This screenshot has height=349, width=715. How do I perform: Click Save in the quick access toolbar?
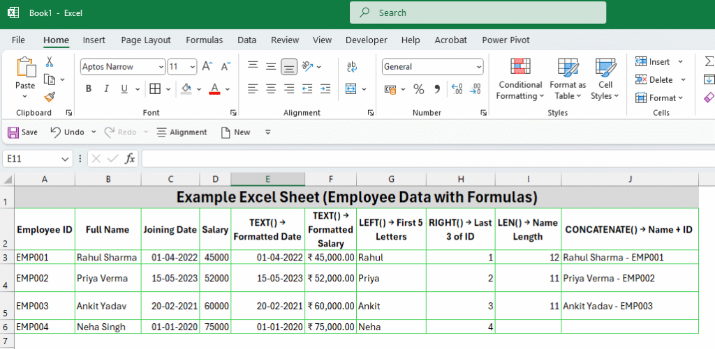click(x=22, y=132)
